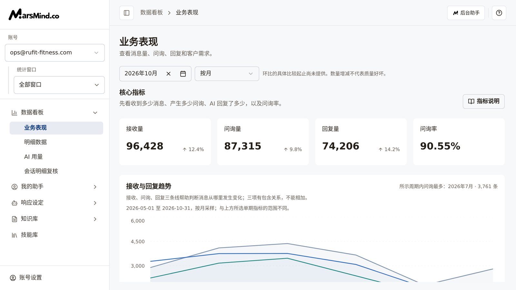Click the 数据看板 bar chart icon

pos(14,113)
